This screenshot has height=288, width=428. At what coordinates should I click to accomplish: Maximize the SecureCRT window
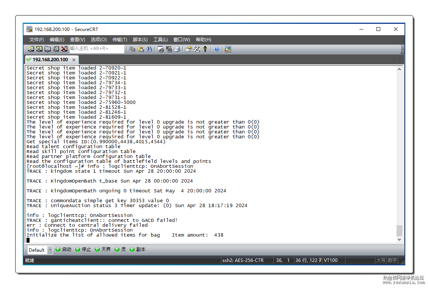(378, 29)
